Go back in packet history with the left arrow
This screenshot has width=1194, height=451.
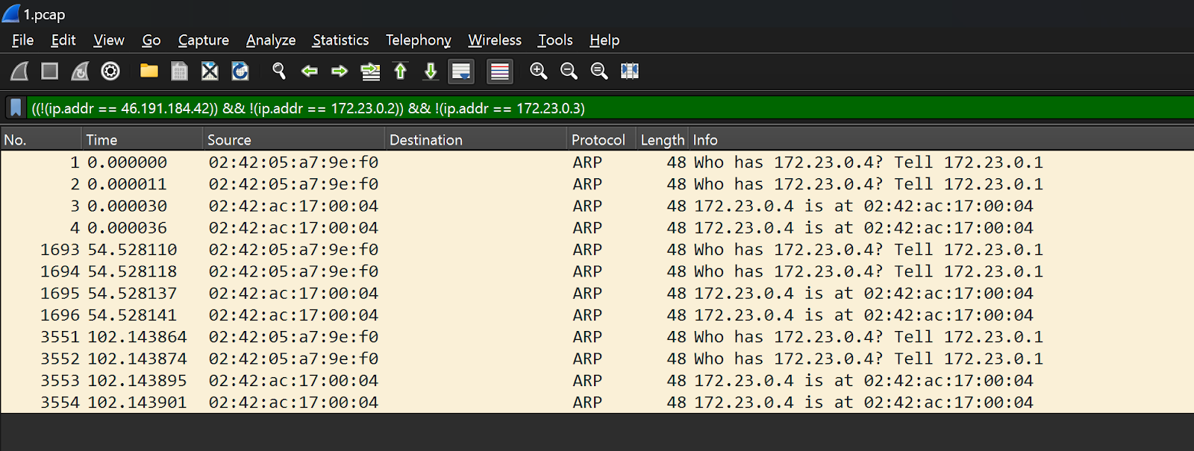309,71
